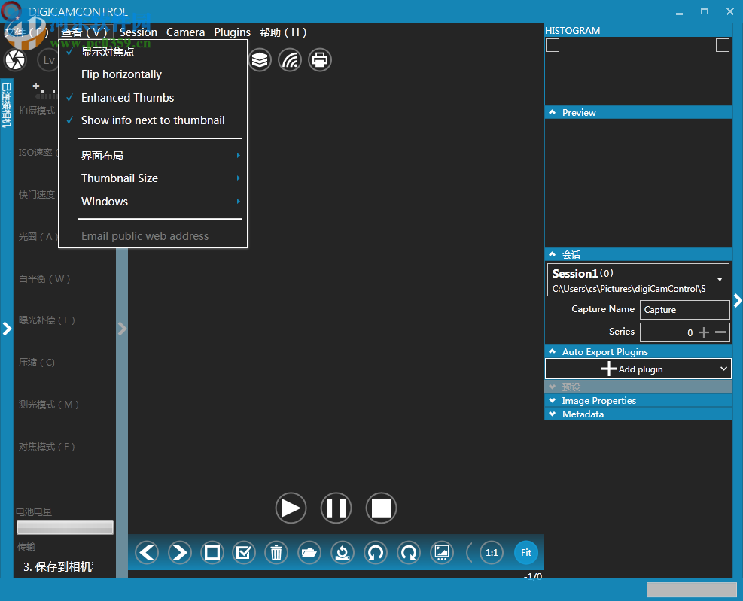Click the rotate right icon
Viewport: 743px width, 601px height.
click(x=408, y=552)
